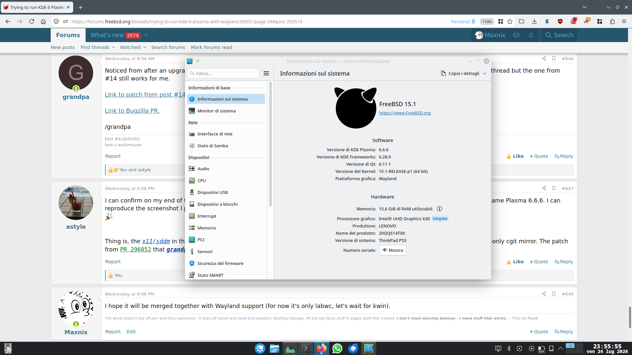Click the sidebar scrollbar in info center
Image resolution: width=632 pixels, height=355 pixels.
click(271, 145)
